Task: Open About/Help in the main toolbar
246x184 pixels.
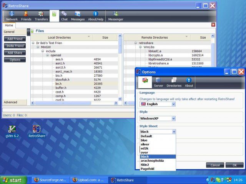Action: point(96,16)
